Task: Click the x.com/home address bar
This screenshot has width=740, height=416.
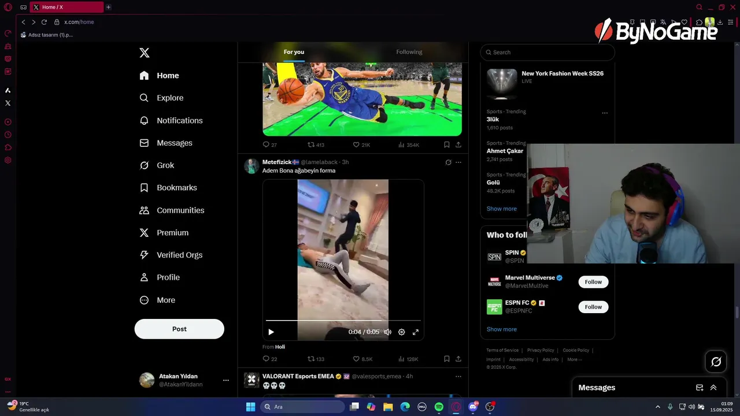Action: click(79, 22)
